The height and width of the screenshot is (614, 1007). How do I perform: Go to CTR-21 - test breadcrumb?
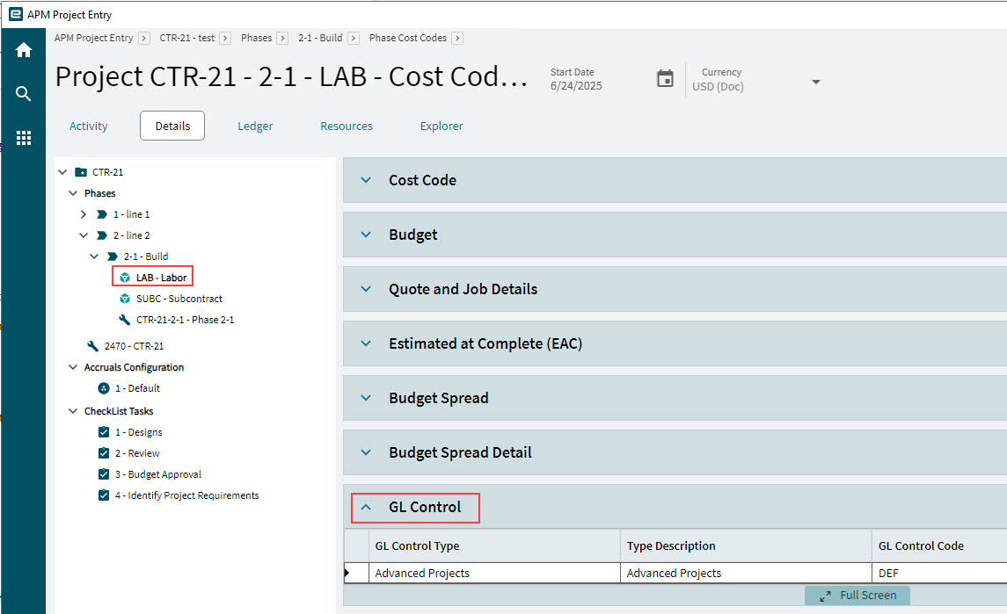186,38
